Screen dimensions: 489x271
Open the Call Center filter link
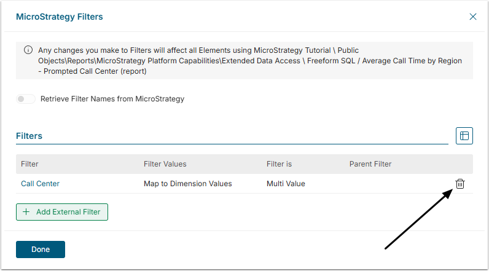[x=40, y=184]
